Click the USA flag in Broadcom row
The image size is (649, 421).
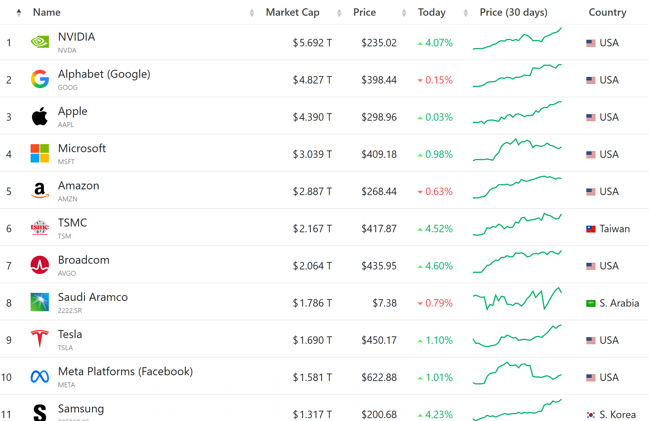(x=591, y=266)
